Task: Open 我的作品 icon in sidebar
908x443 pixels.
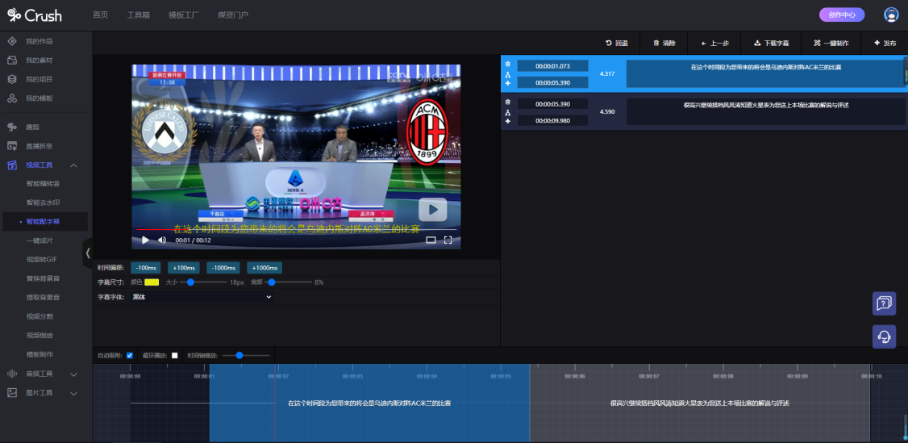Action: click(x=11, y=41)
